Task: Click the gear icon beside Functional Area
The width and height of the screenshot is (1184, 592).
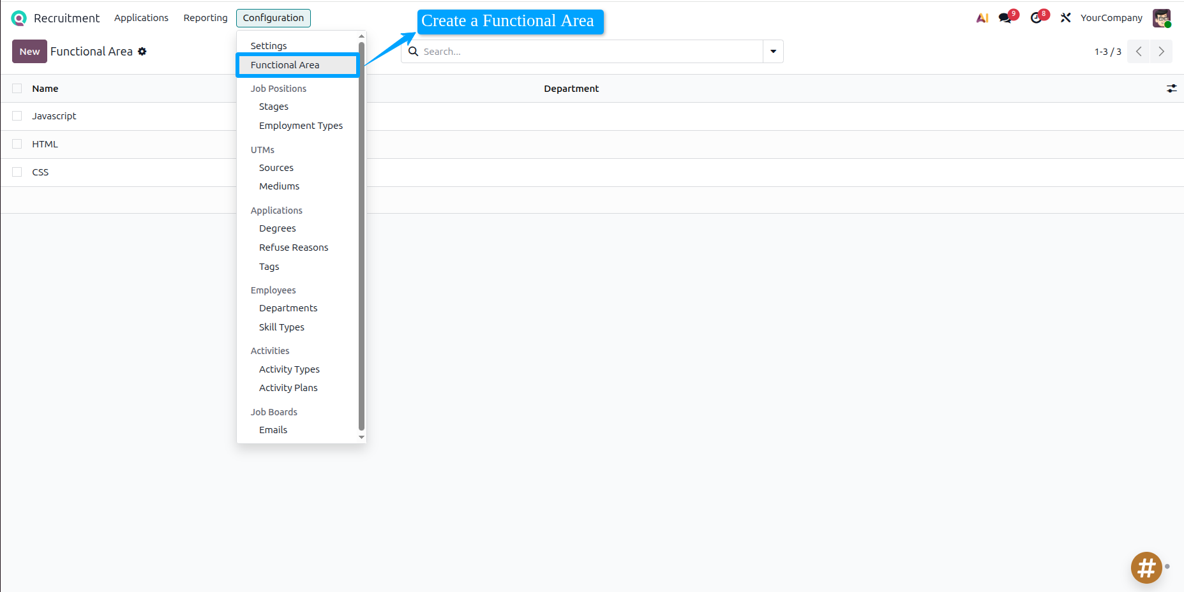Action: coord(142,52)
